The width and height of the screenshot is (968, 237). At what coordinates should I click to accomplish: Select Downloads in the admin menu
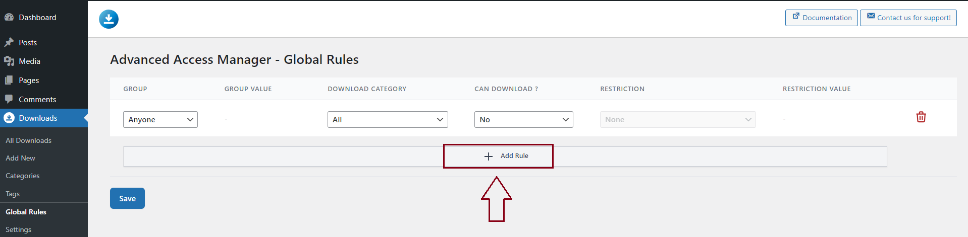coord(44,118)
